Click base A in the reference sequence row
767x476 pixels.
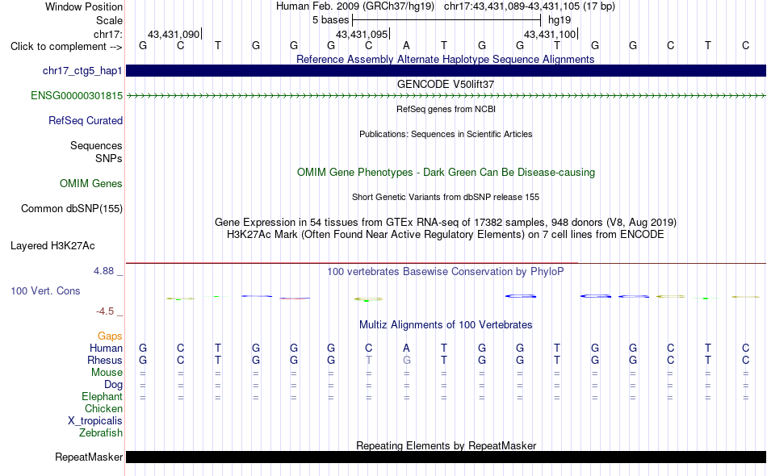coord(406,45)
